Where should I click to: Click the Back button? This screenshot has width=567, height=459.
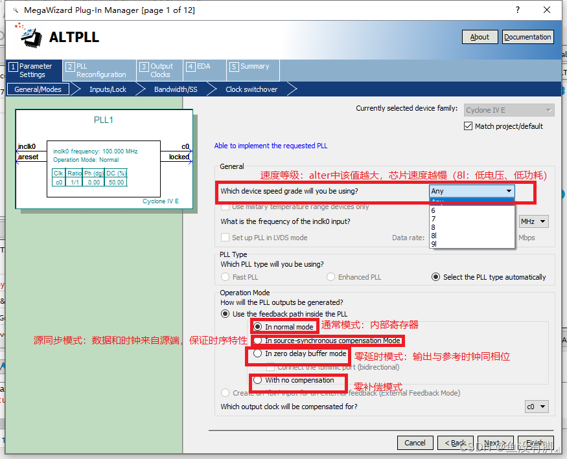tap(456, 443)
